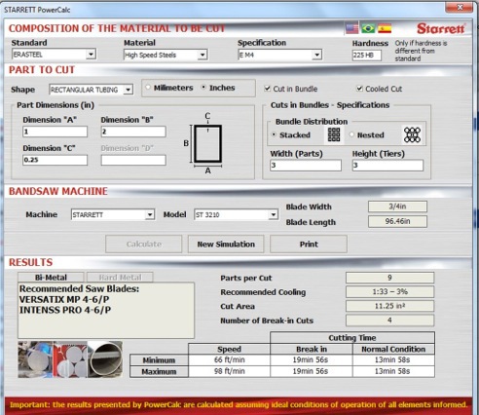Image resolution: width=479 pixels, height=415 pixels.
Task: Click the Minimum speed cell 66 ft/min
Action: click(229, 359)
